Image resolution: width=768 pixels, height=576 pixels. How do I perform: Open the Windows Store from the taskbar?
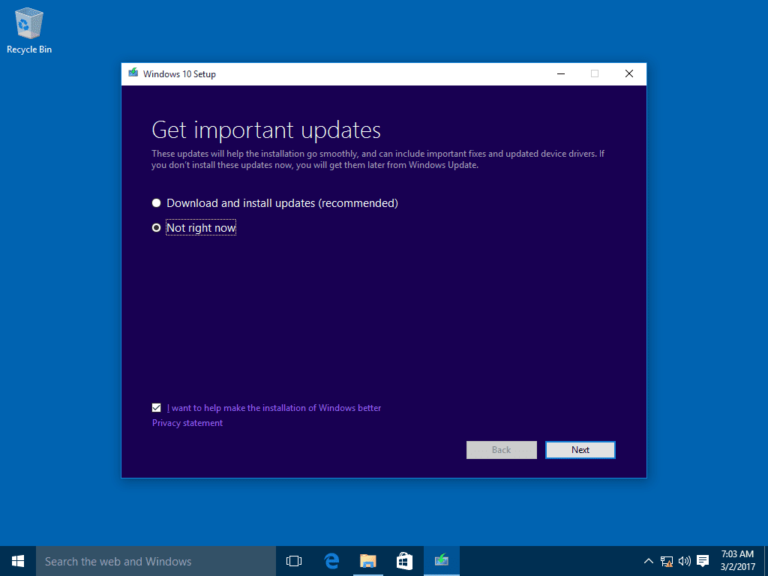pyautogui.click(x=404, y=560)
